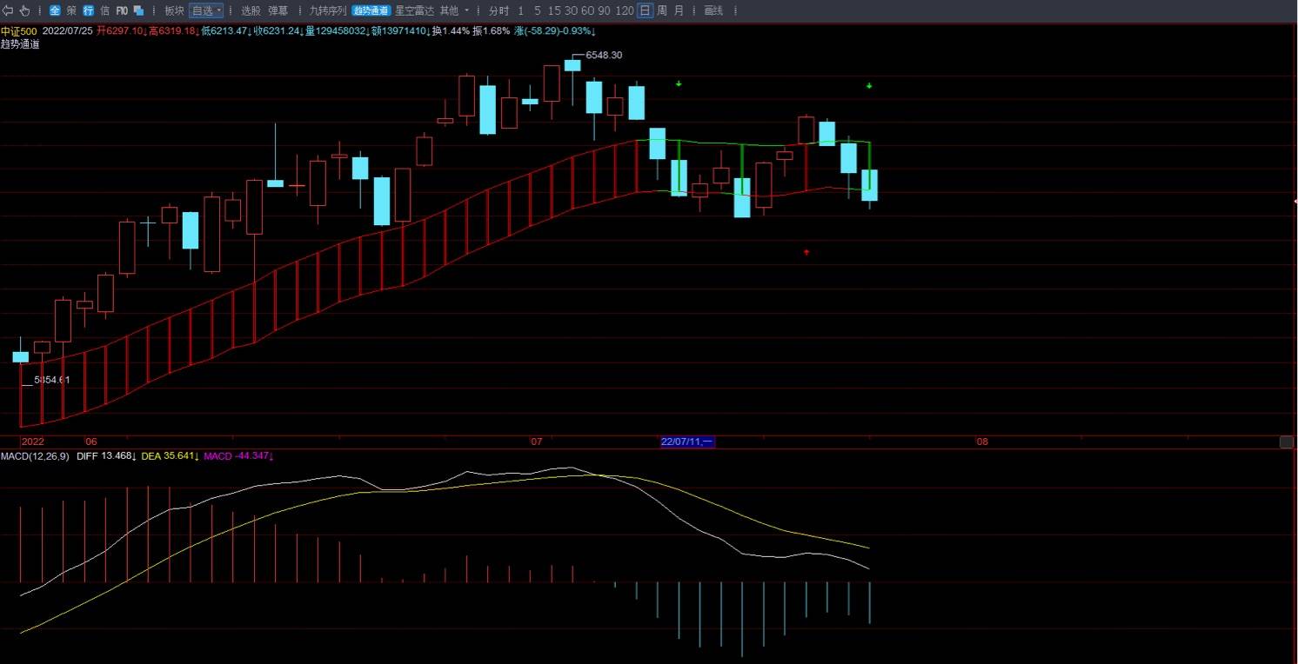Click the rightmost green down arrow signal
The height and width of the screenshot is (664, 1298).
(869, 86)
